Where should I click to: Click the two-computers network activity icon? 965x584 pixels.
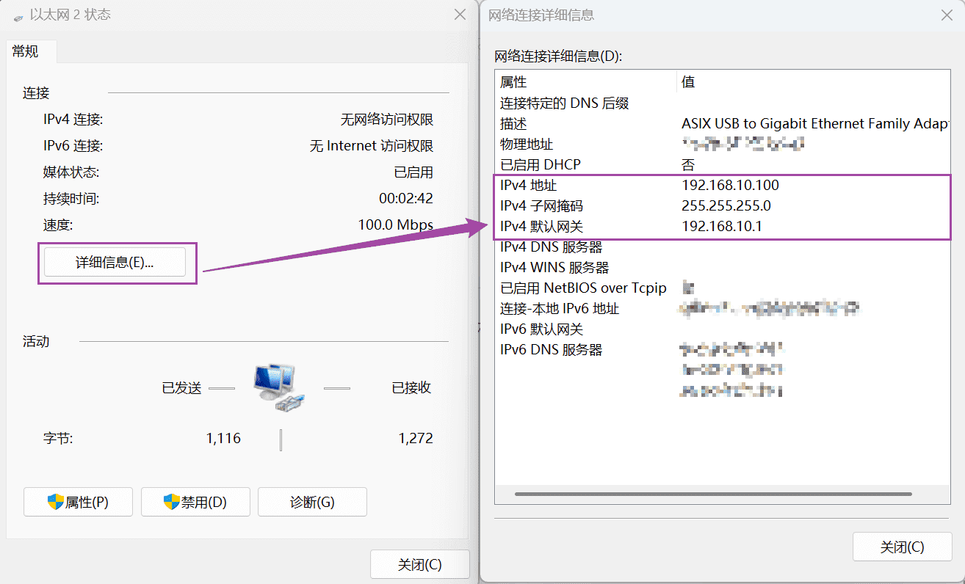tap(278, 387)
